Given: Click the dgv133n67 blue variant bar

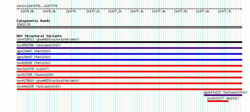Looking at the screenshot, I should [x=129, y=54].
